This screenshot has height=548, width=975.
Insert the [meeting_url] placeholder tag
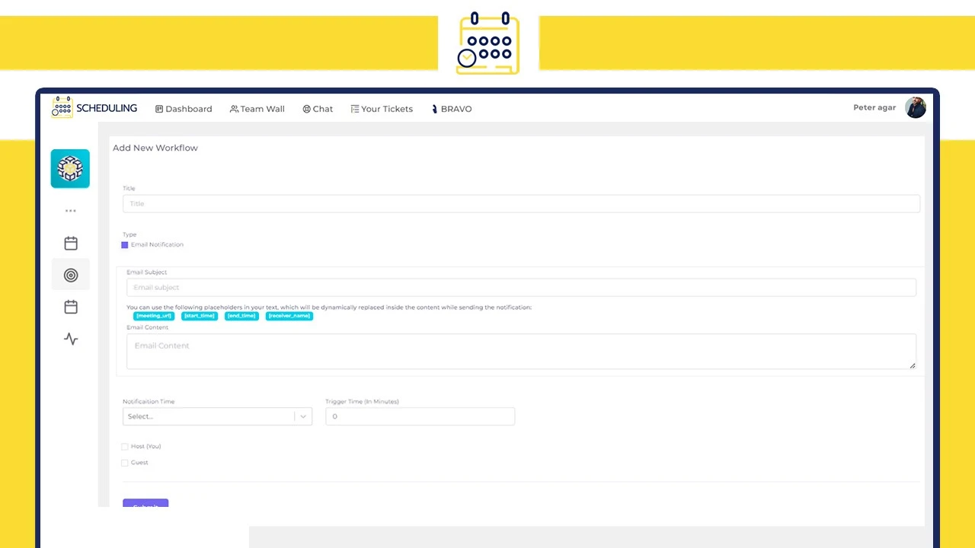tap(154, 316)
